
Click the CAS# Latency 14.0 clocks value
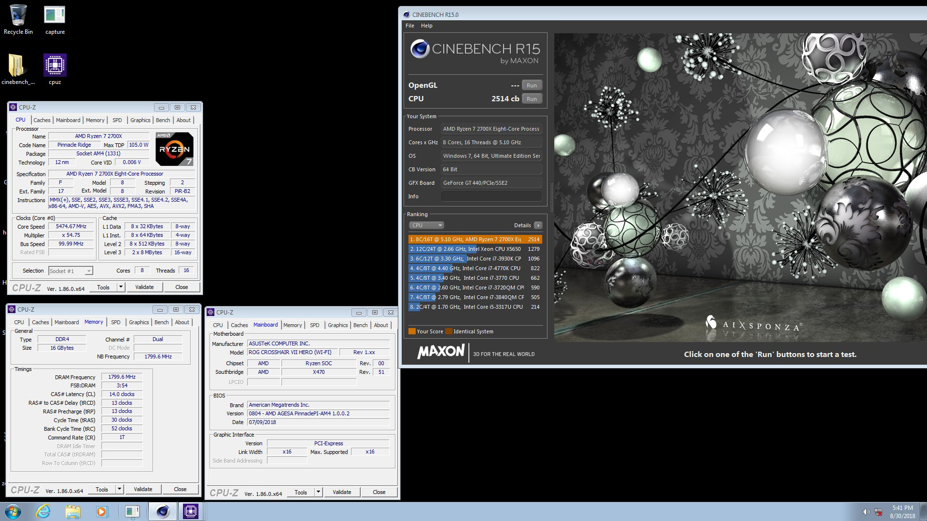[122, 394]
